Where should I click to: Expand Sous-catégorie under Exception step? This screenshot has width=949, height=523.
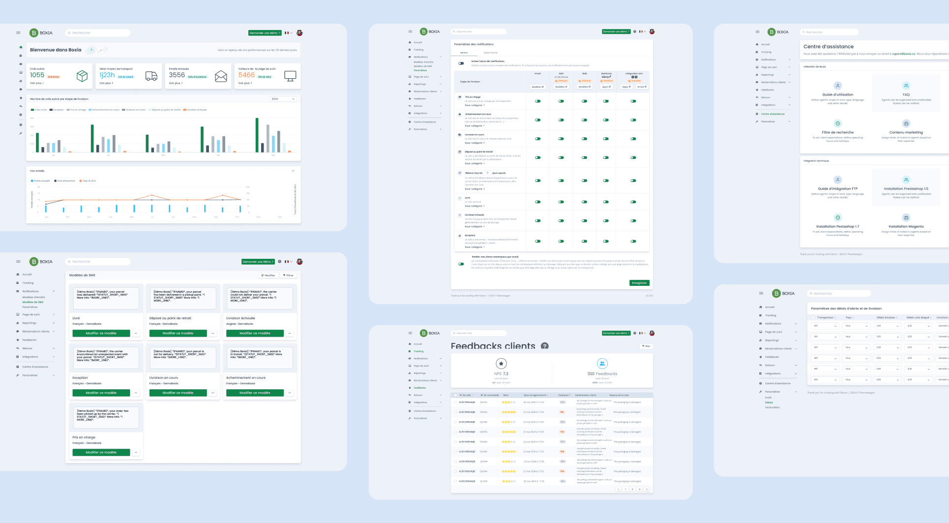(474, 247)
